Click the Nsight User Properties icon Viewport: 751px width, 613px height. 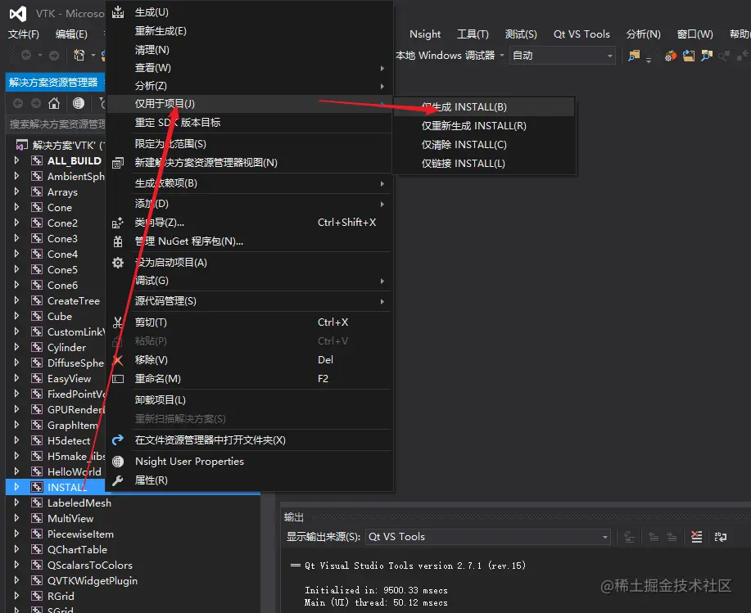pos(118,462)
